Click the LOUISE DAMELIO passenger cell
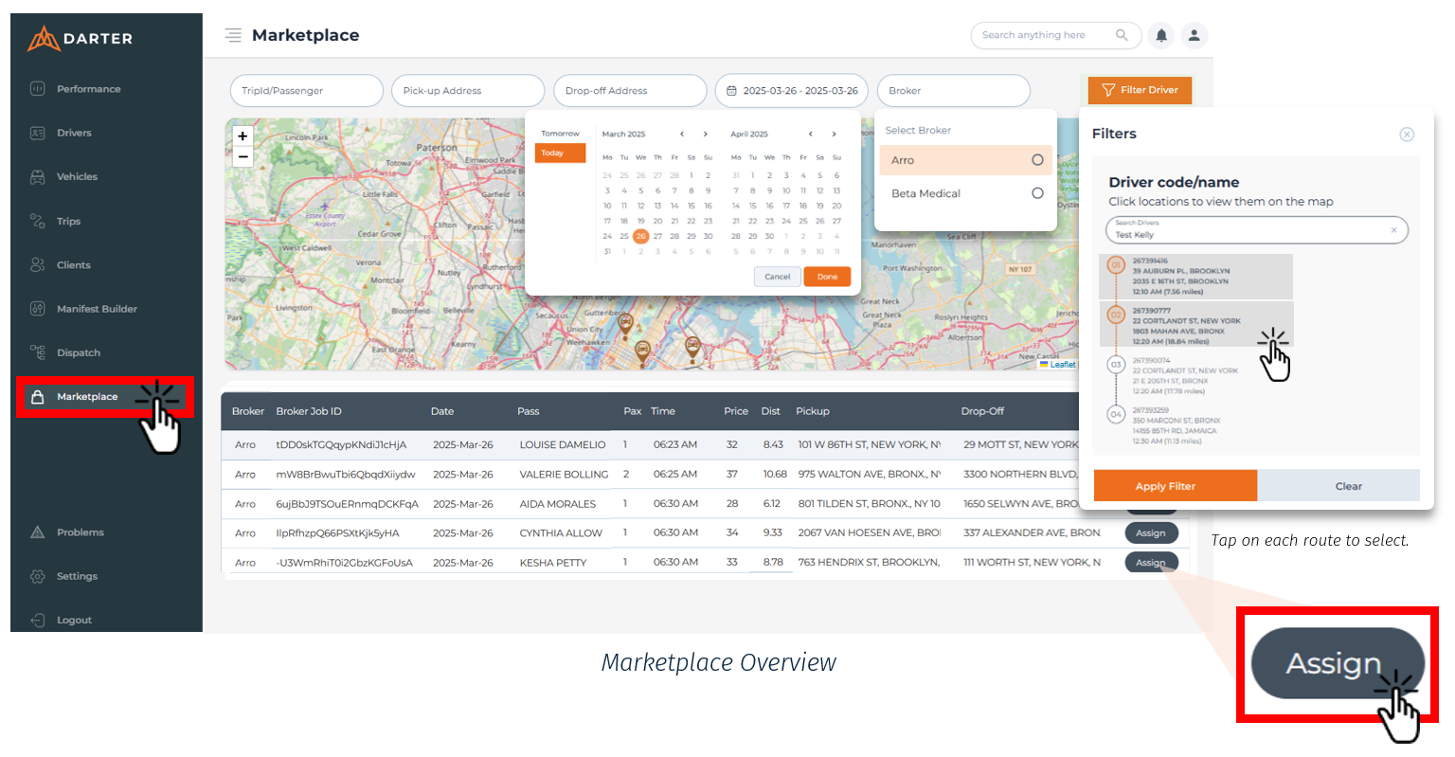Image resolution: width=1455 pixels, height=757 pixels. tap(563, 445)
